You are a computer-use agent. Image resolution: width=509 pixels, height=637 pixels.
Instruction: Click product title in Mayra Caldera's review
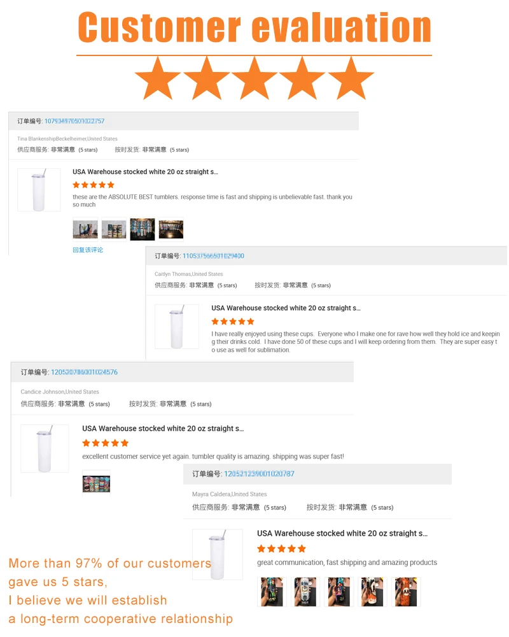[x=342, y=533]
